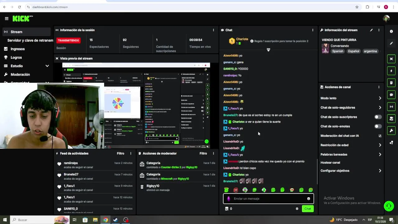Screen dimensions: 398x224
Task: Bookmark this page with star icon
Action: pyautogui.click(x=357, y=7)
